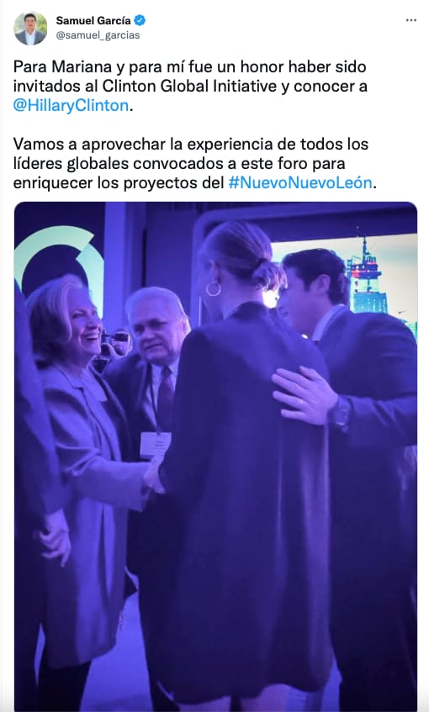The height and width of the screenshot is (712, 429).
Task: Click the wristwatch in the photo
Action: pyautogui.click(x=342, y=415)
